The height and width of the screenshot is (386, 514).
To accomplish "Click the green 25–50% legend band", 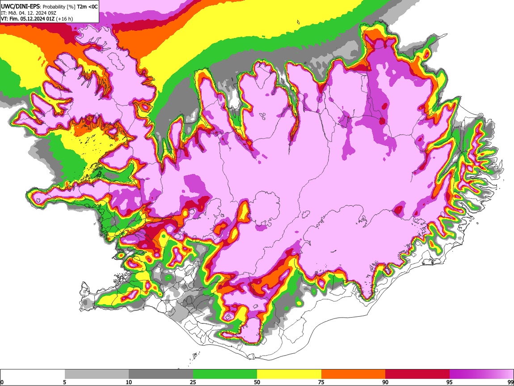I will coord(225,374).
